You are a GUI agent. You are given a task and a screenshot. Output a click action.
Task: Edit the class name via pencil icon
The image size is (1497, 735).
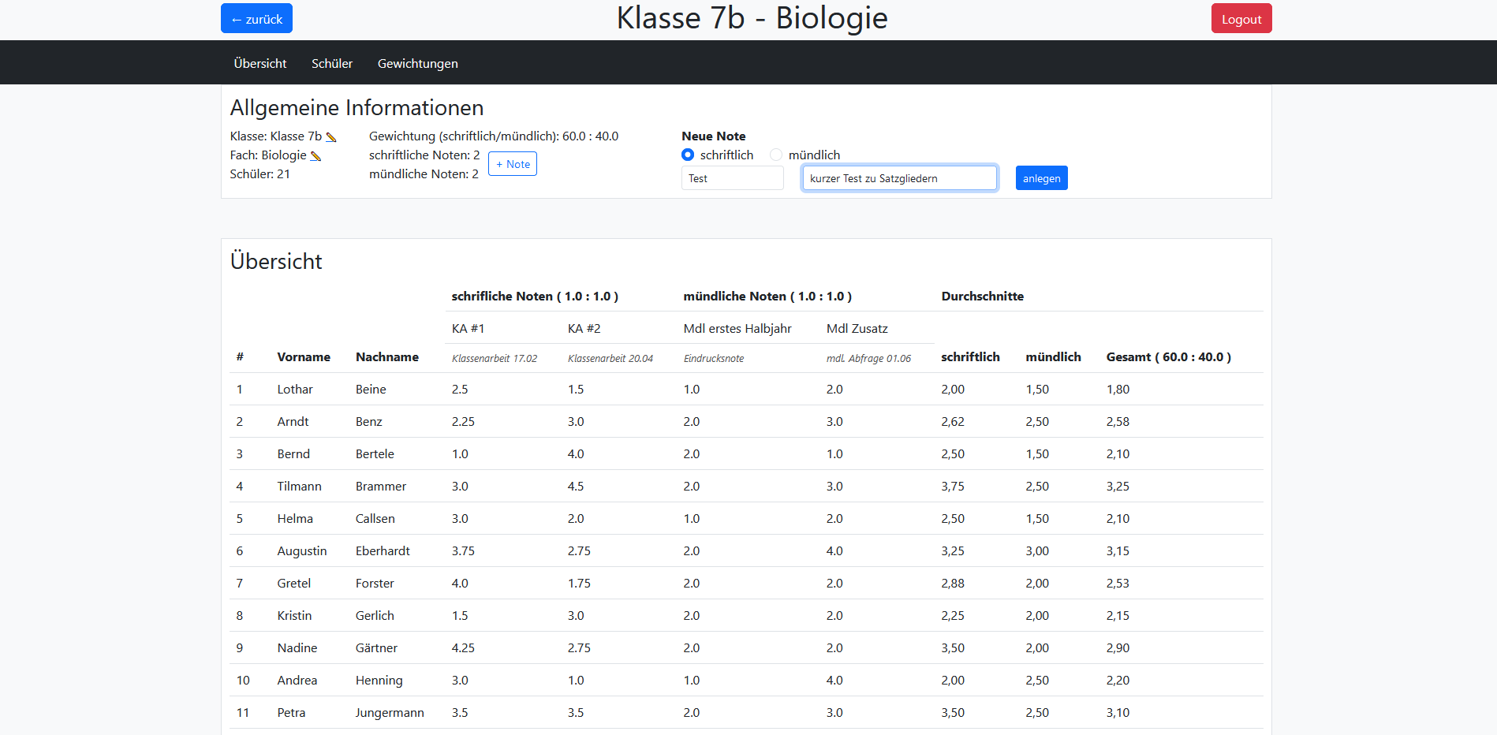click(332, 136)
